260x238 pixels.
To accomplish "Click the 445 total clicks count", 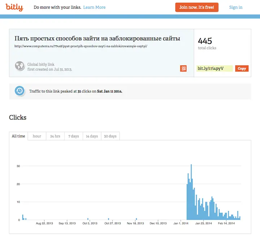I will pos(205,41).
